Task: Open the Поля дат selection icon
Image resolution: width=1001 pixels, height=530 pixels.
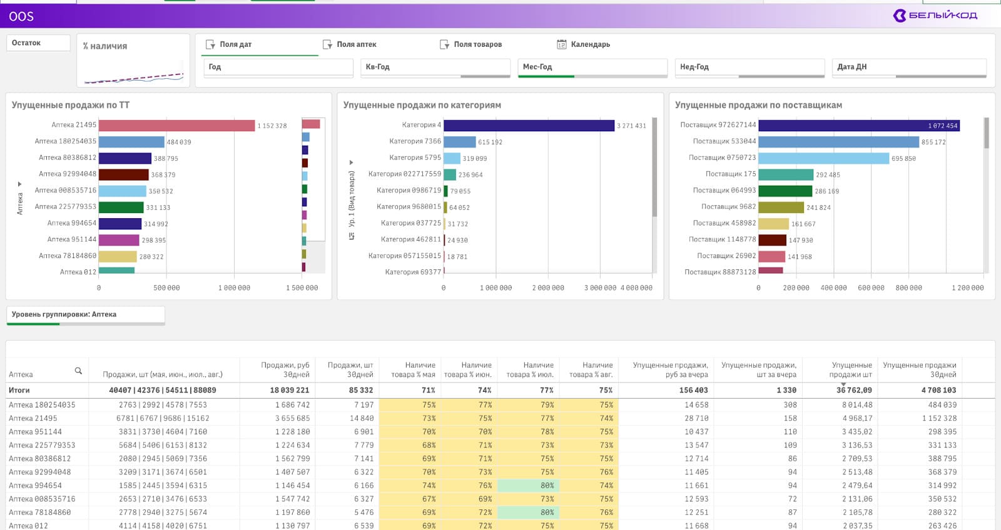Action: 210,44
